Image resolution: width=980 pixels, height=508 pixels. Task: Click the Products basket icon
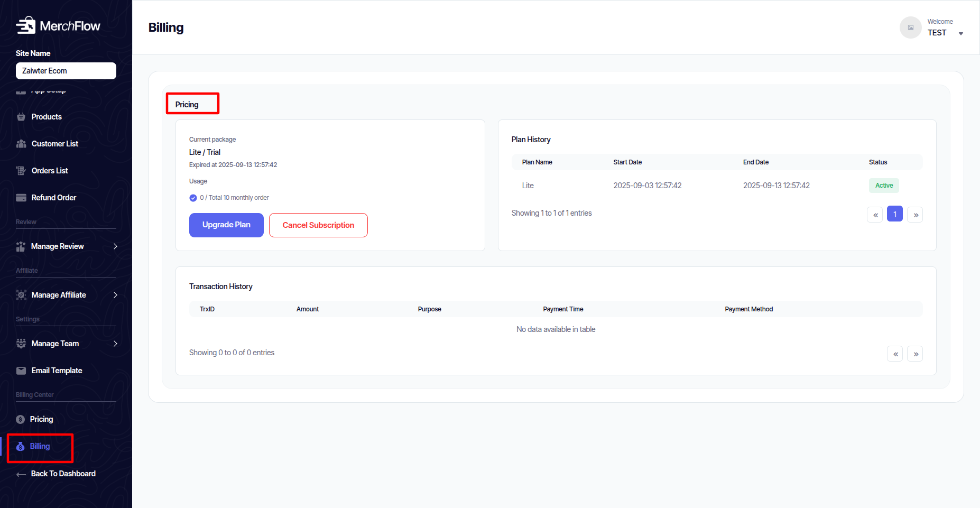(x=21, y=117)
